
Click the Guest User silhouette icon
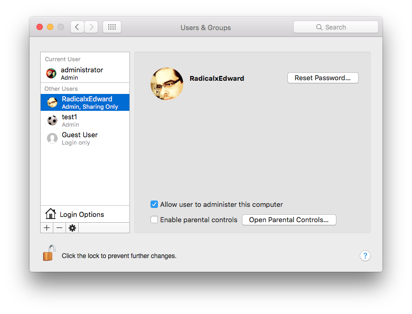point(52,138)
